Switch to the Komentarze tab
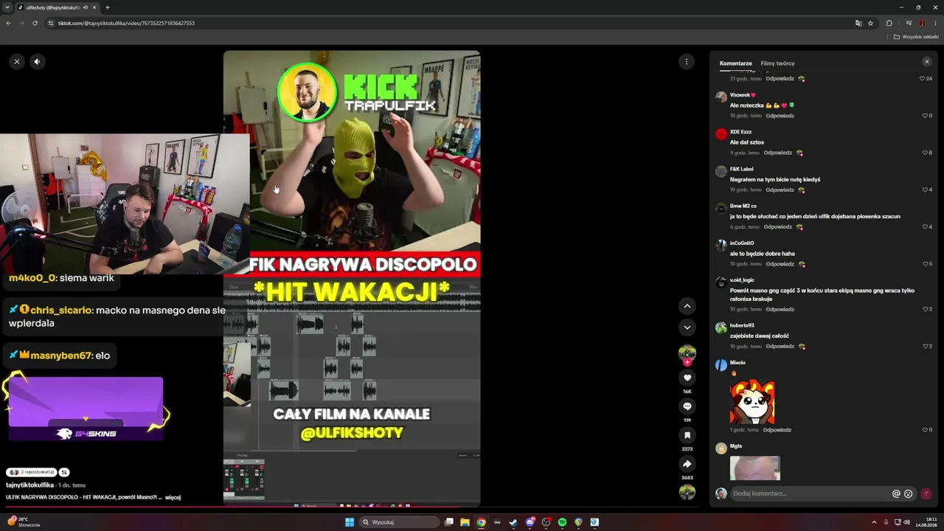Image resolution: width=944 pixels, height=531 pixels. pos(736,63)
